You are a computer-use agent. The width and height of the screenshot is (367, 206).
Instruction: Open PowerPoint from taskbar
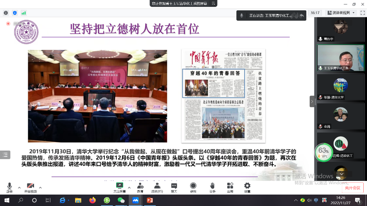tap(150, 200)
